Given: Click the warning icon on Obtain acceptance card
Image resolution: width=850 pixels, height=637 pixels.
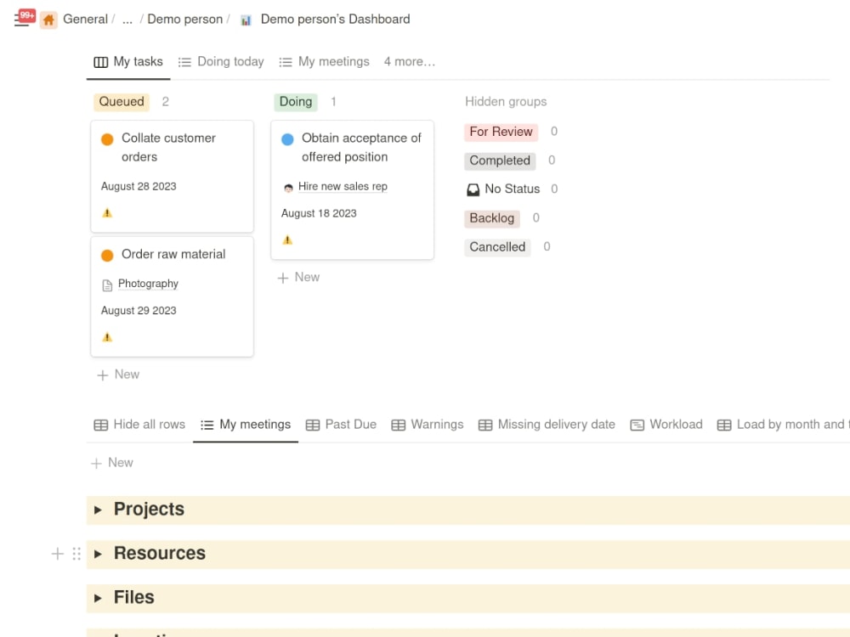Looking at the screenshot, I should point(288,240).
